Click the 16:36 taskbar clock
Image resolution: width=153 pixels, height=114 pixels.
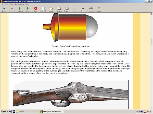pyautogui.click(x=149, y=112)
